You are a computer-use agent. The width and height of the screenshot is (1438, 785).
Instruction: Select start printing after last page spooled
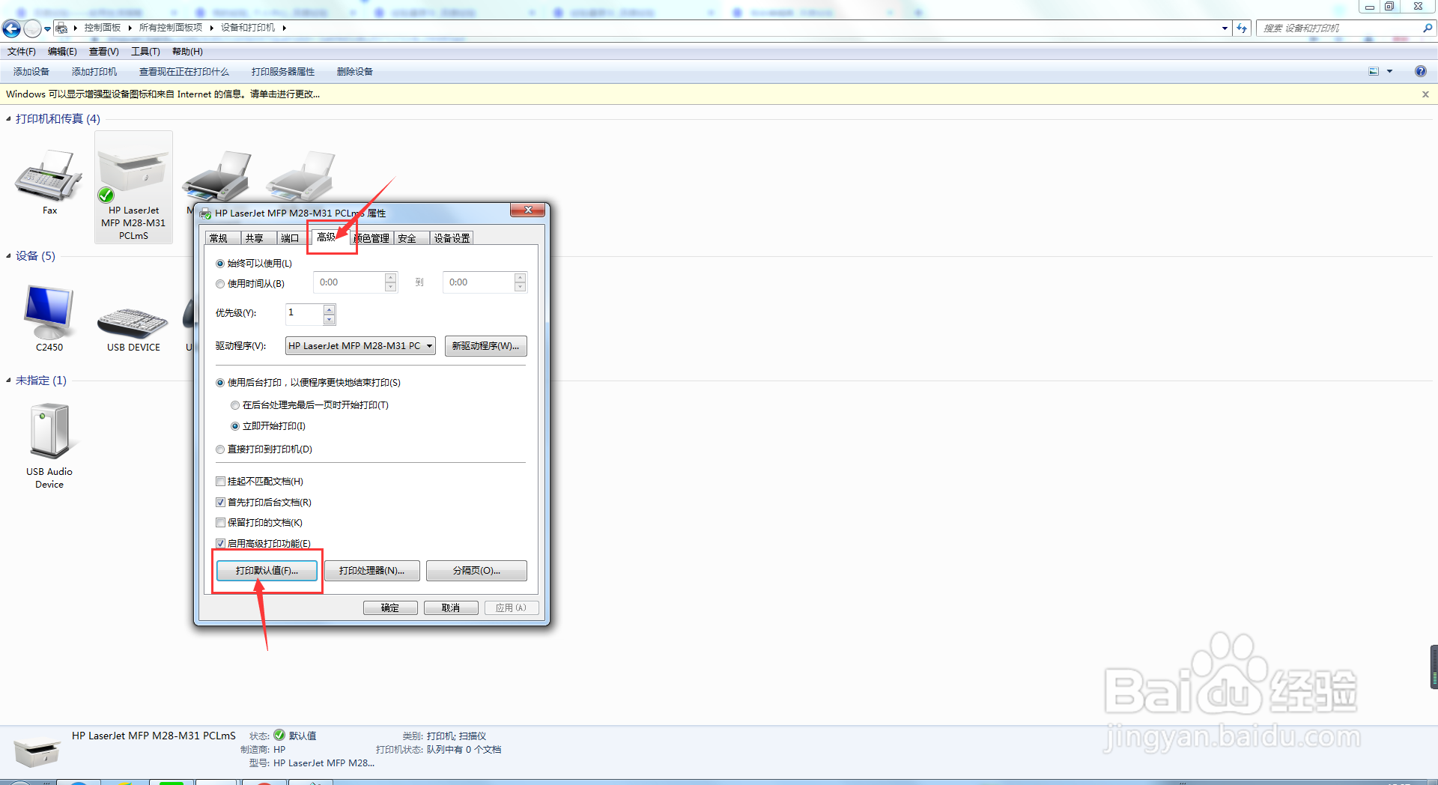point(235,405)
